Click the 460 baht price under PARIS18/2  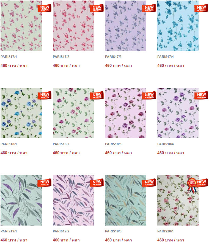pyautogui.click(x=66, y=153)
